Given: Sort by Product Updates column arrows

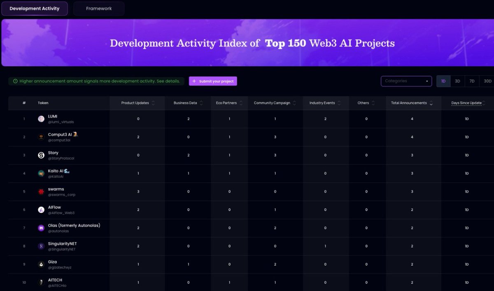Looking at the screenshot, I should pos(153,103).
